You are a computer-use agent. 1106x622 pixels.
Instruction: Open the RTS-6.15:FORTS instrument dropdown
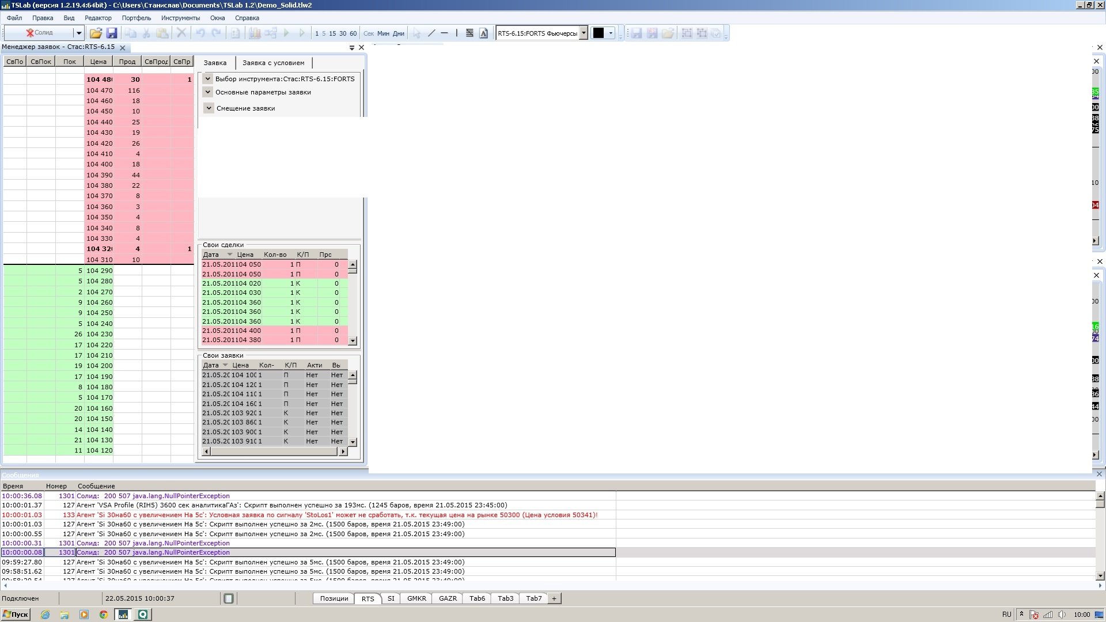click(584, 33)
